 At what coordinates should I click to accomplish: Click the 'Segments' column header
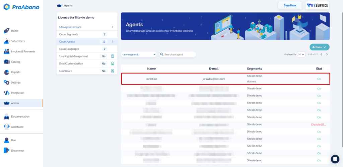[x=255, y=69]
